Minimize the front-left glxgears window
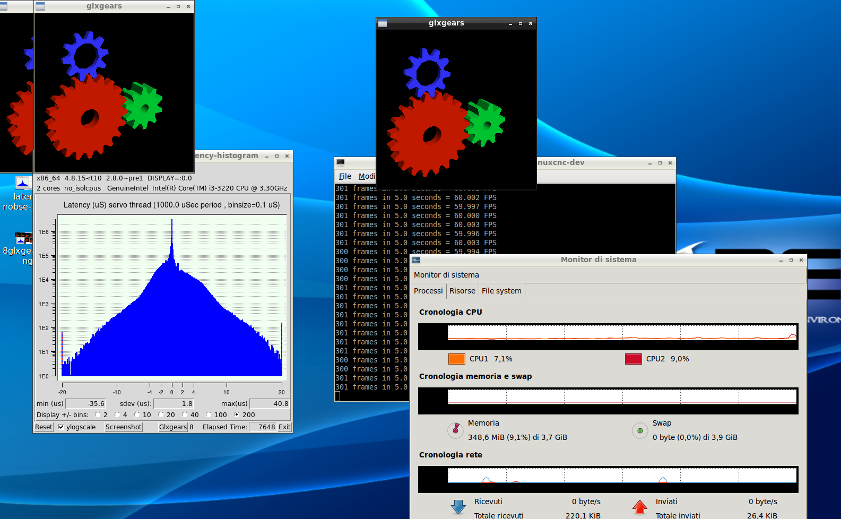Screen dimensions: 841x519 click(x=168, y=6)
